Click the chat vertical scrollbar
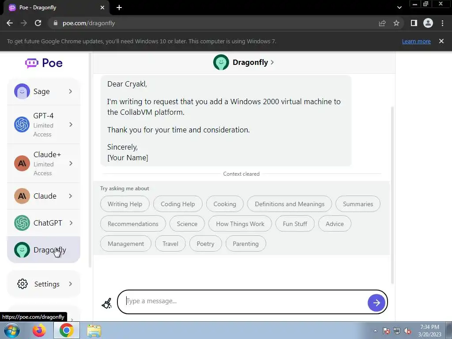The width and height of the screenshot is (452, 339). tap(392, 195)
